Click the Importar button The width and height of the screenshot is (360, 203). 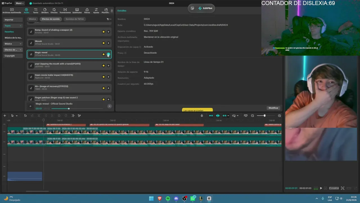[13, 20]
